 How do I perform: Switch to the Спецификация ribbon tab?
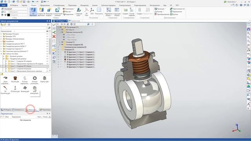pos(59,5)
